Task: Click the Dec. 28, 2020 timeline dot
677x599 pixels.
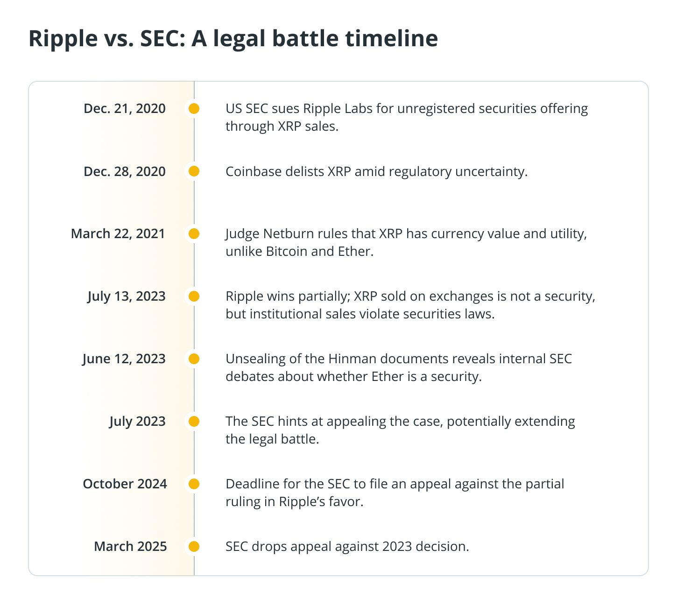Action: pyautogui.click(x=194, y=171)
